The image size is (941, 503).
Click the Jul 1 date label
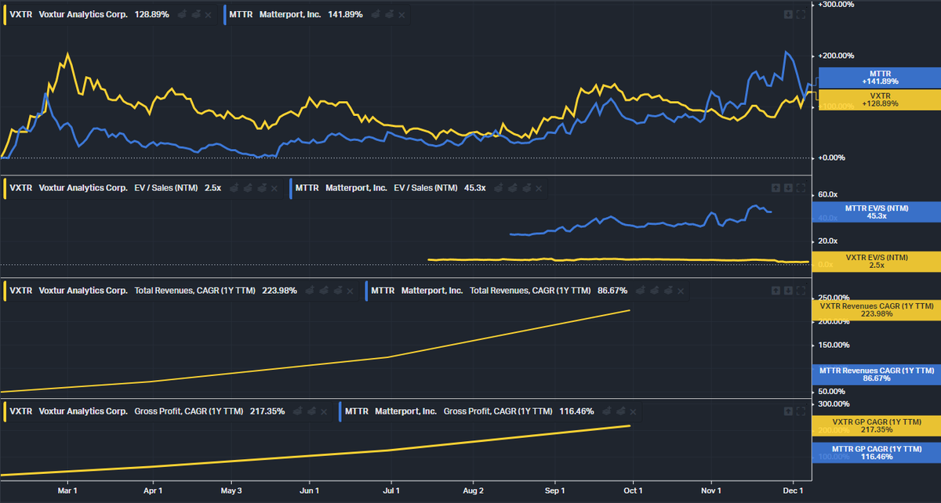(x=391, y=491)
